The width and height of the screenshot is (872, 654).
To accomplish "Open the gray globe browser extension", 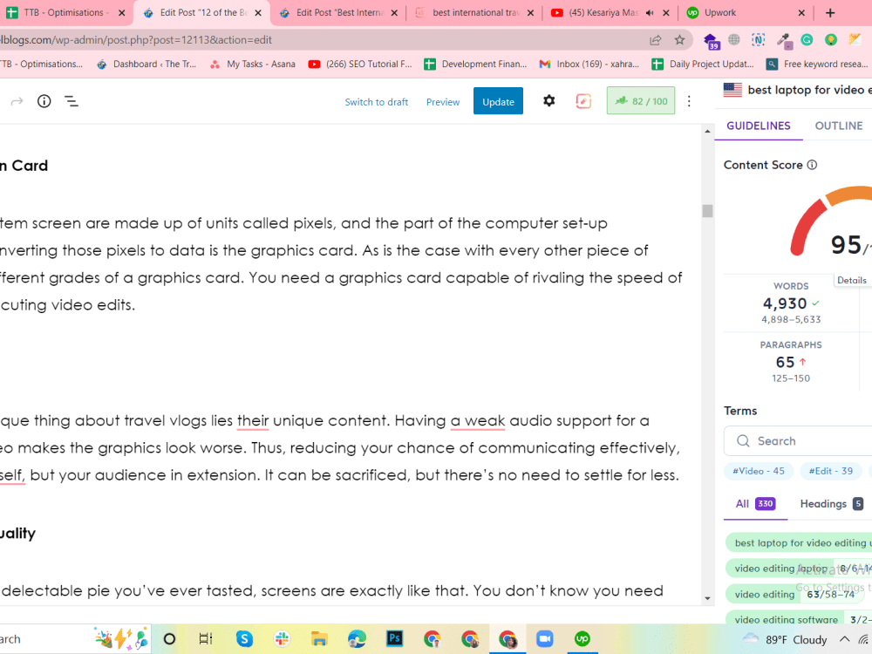I will coord(734,39).
